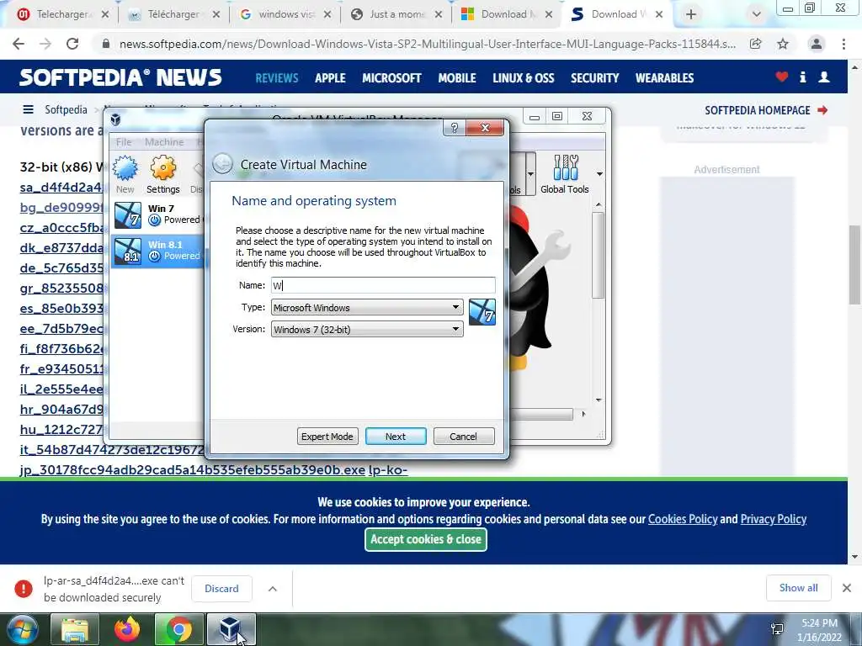This screenshot has height=646, width=862.
Task: Open the Cookies Policy link
Action: pos(683,519)
